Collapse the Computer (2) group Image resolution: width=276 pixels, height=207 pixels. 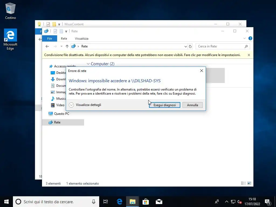click(88, 64)
